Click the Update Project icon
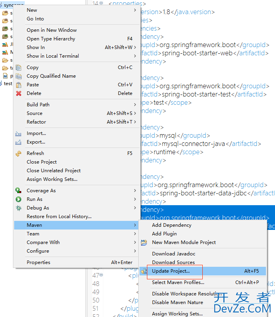 tap(144, 271)
